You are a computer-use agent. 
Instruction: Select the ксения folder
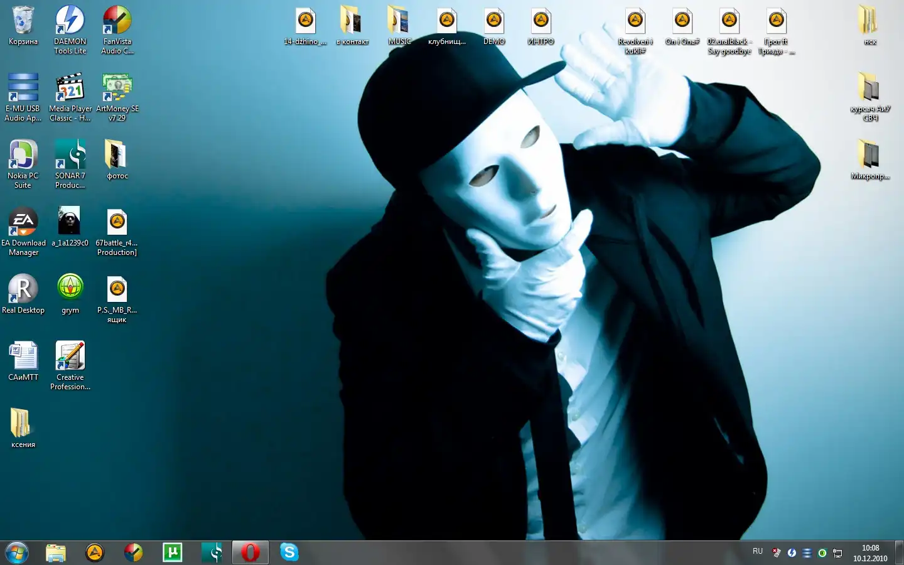[23, 425]
